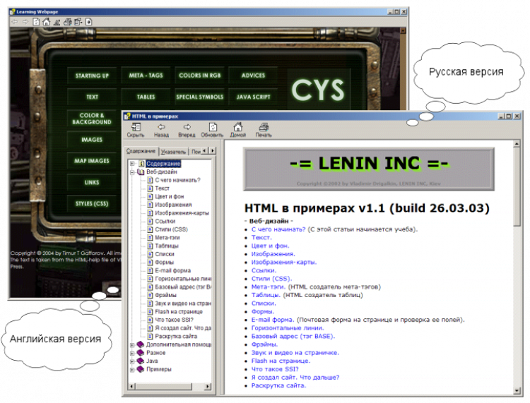Screen dimensions: 530x403
Task: Click Print icon in Learning Webpage toolbar
Action: 68,22
